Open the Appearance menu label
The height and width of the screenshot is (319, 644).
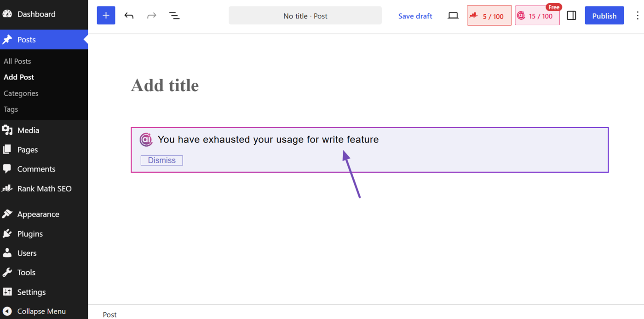pyautogui.click(x=38, y=214)
